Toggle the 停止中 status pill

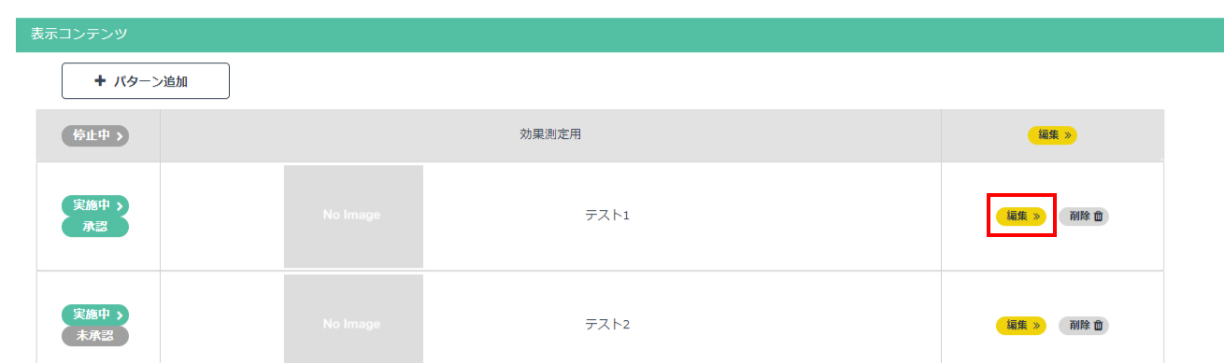[95, 135]
